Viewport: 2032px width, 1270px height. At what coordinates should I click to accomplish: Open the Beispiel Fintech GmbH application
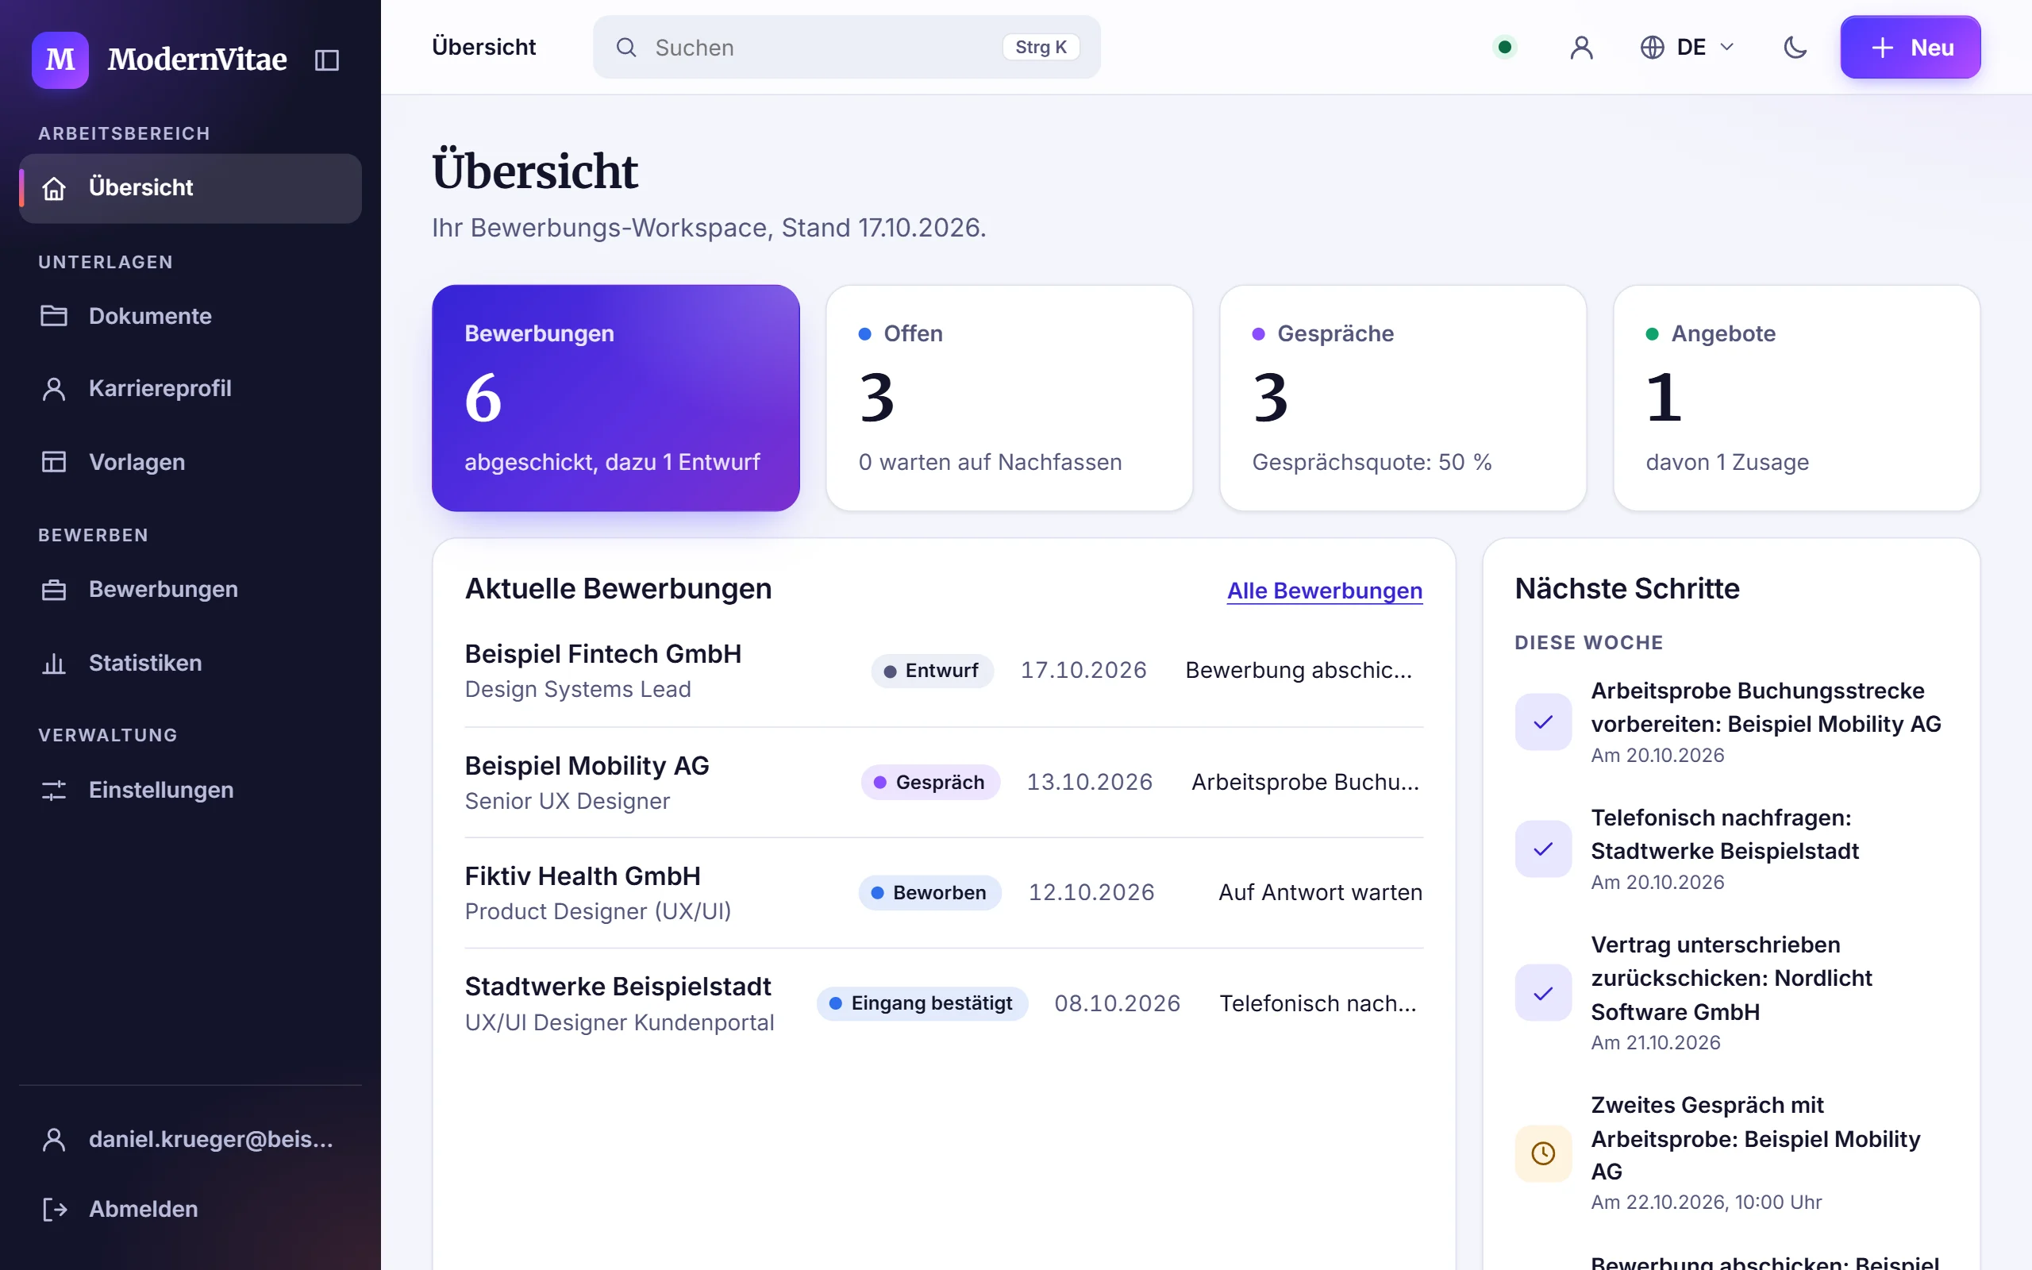pos(944,672)
